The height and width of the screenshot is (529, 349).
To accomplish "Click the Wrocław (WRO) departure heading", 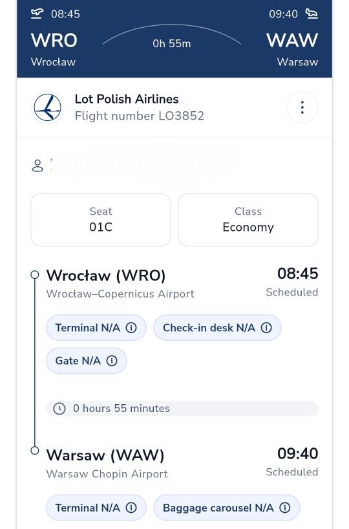I will tap(106, 275).
